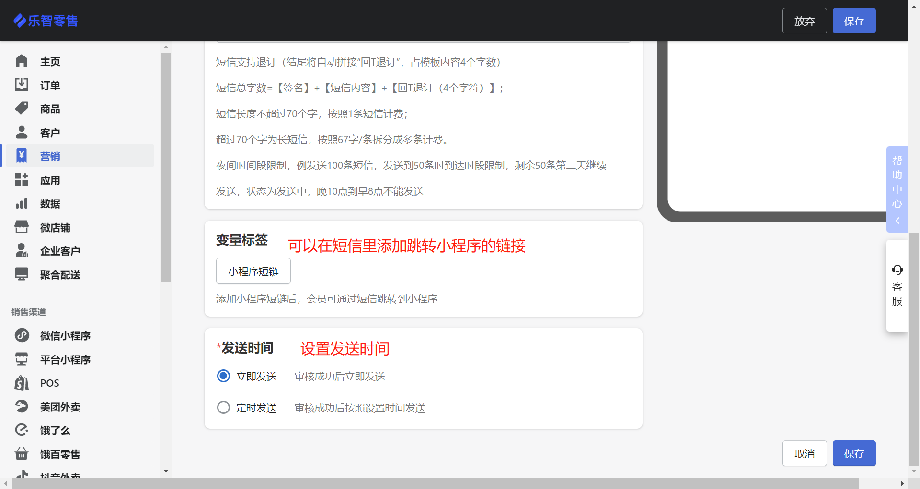Click the 饿了么 channel icon

point(22,430)
